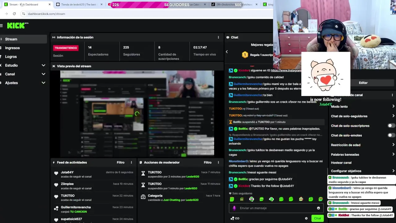The width and height of the screenshot is (396, 223).
Task: Click the heart icon next to Jota64Y follow
Action: point(56,173)
